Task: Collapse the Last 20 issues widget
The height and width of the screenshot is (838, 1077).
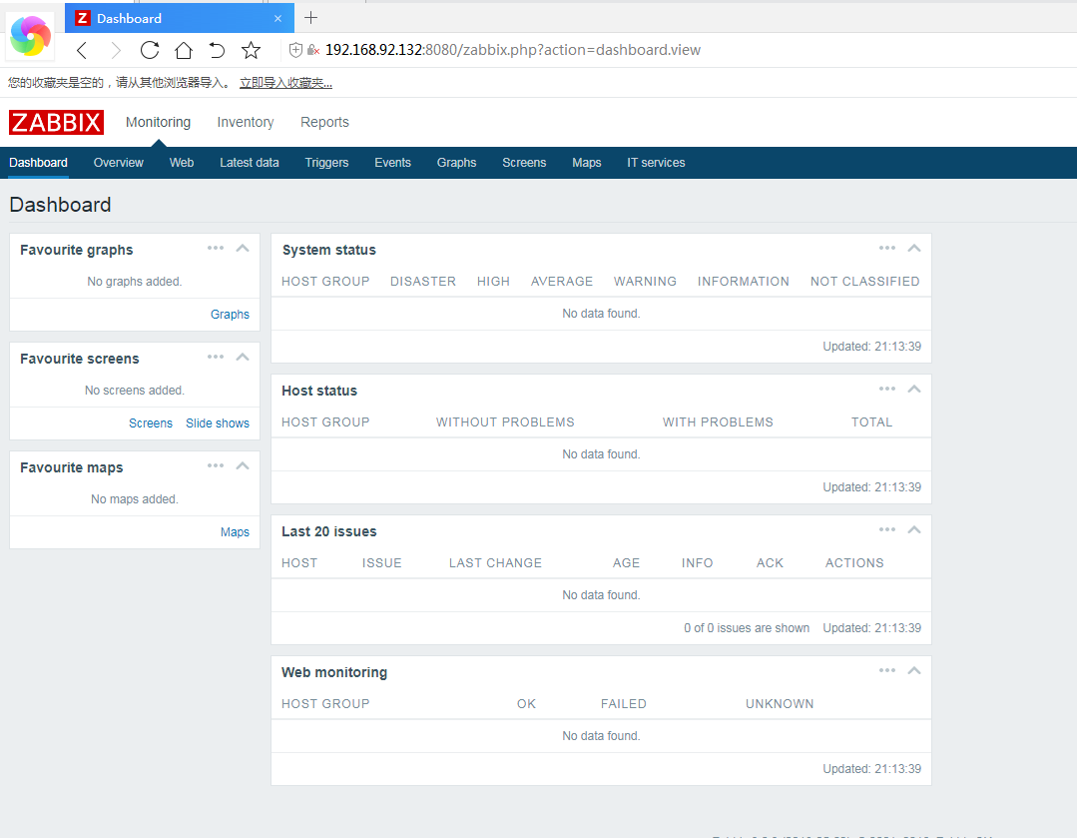Action: pos(914,529)
